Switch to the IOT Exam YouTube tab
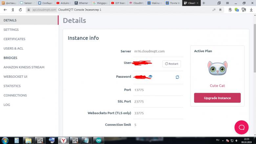Image resolution: width=256 pixels, height=144 pixels. (x=118, y=3)
